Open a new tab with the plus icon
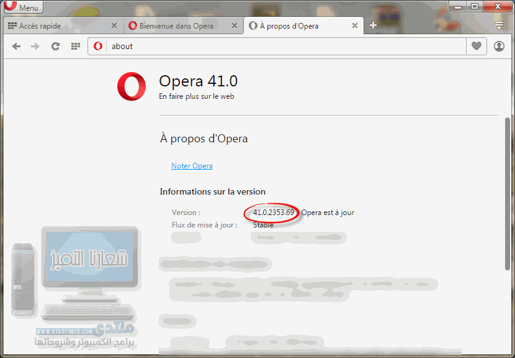Viewport: 515px width, 358px height. 373,25
